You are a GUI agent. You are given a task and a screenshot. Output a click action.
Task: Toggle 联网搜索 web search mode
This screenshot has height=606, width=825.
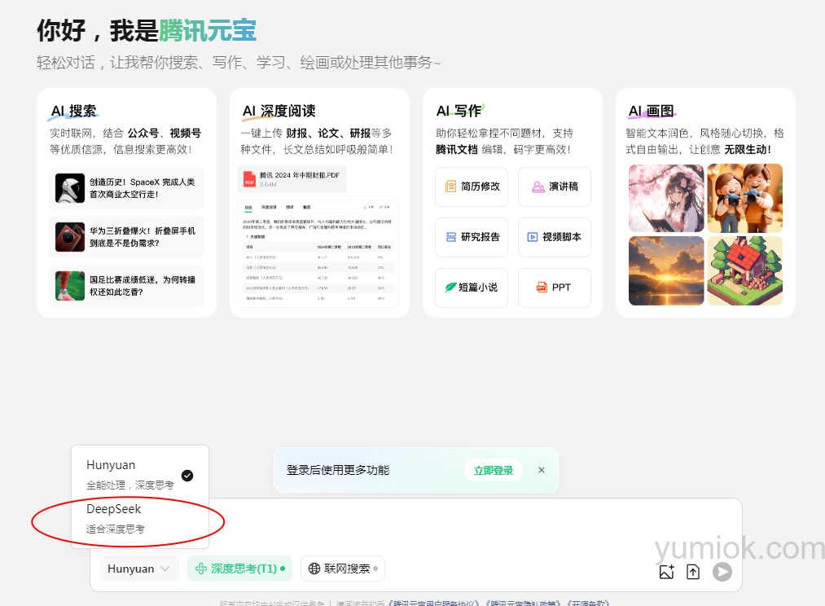pyautogui.click(x=343, y=569)
